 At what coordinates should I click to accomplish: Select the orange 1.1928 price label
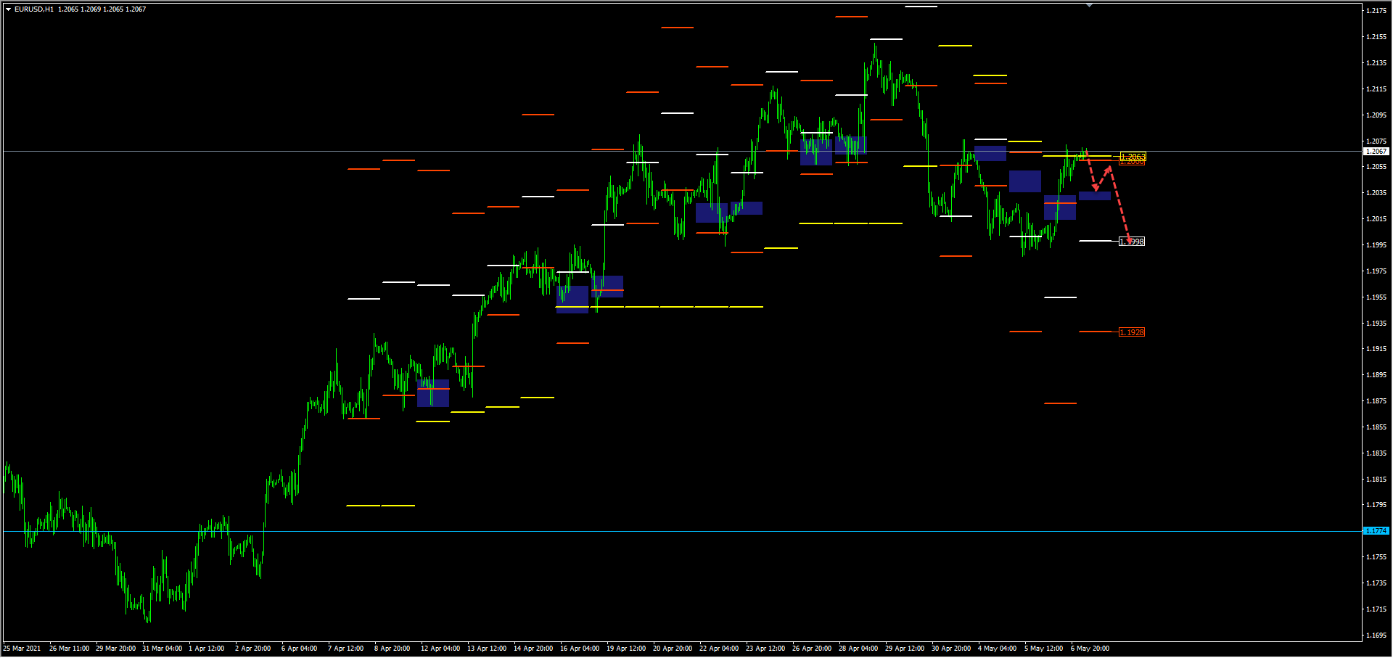[x=1132, y=332]
